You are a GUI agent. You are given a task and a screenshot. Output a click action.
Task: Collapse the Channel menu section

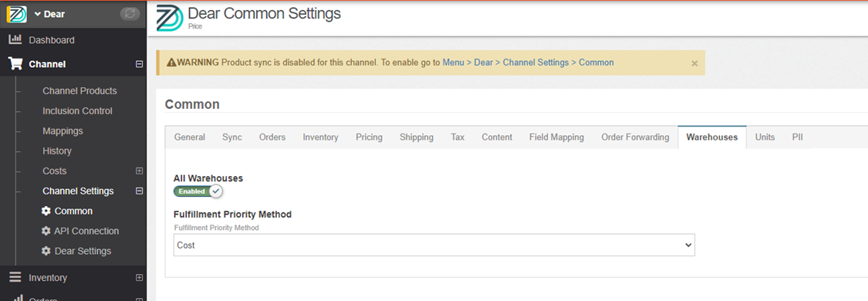(x=139, y=64)
